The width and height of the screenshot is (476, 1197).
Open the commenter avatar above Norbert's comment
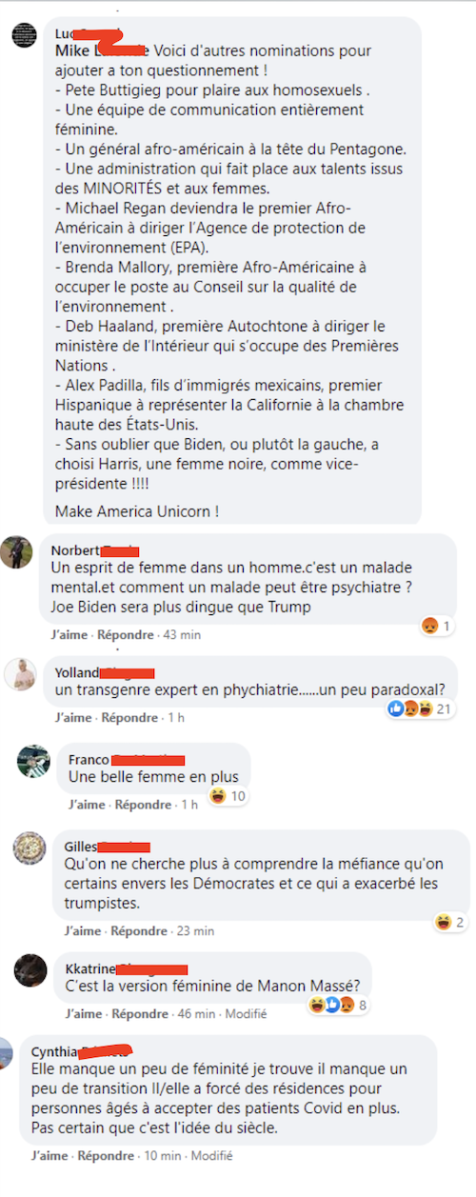24,36
